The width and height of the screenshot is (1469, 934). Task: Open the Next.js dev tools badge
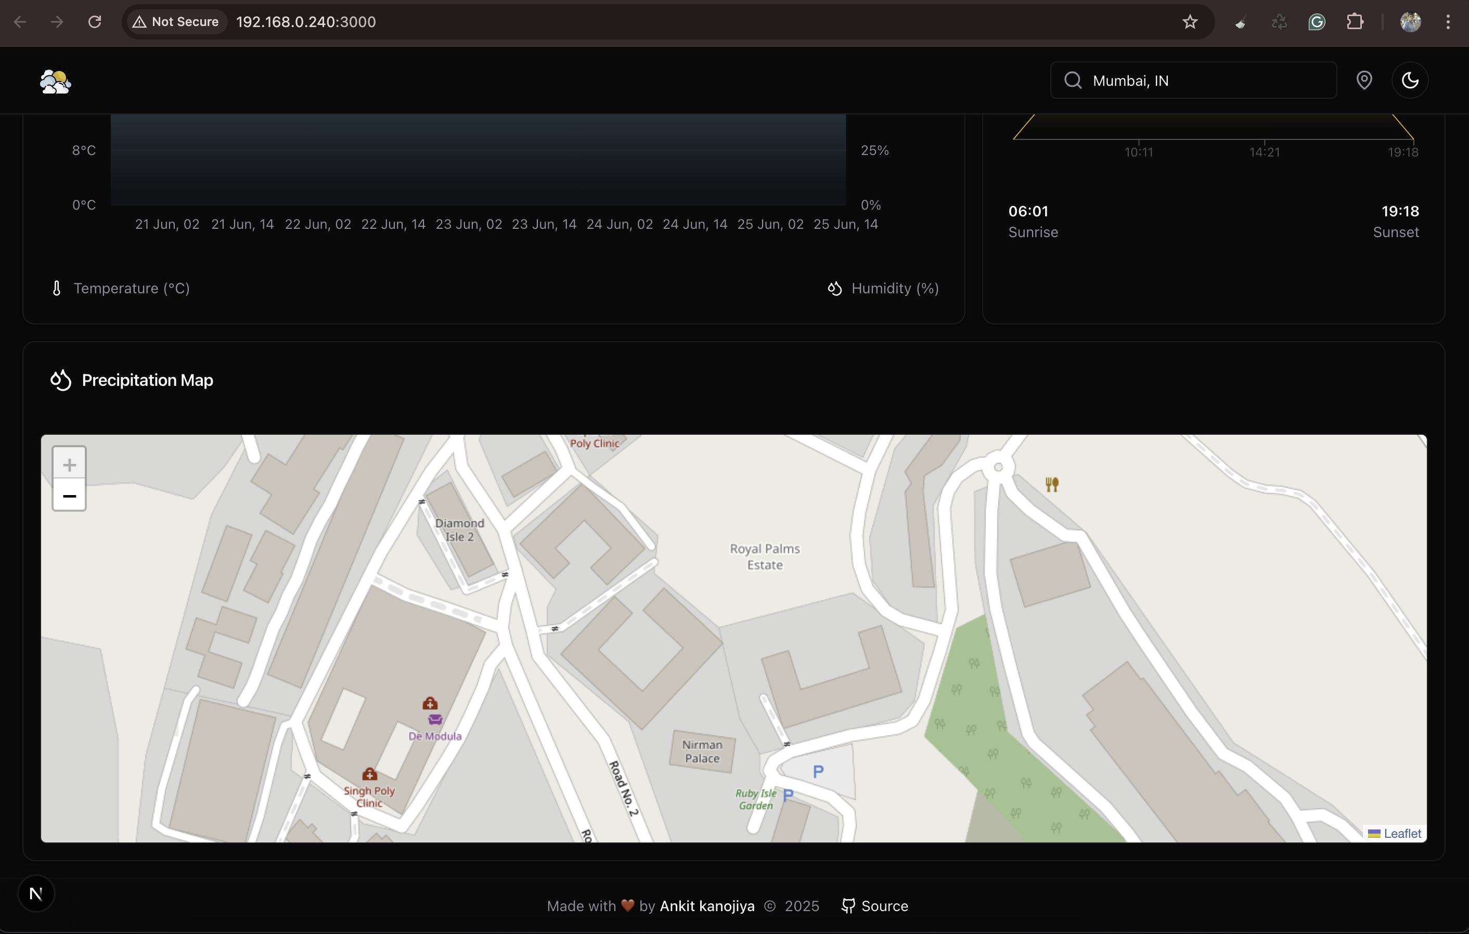(36, 894)
